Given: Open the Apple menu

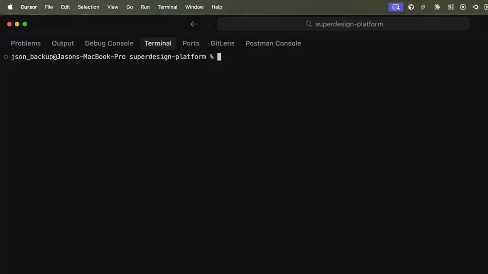Looking at the screenshot, I should click(10, 7).
